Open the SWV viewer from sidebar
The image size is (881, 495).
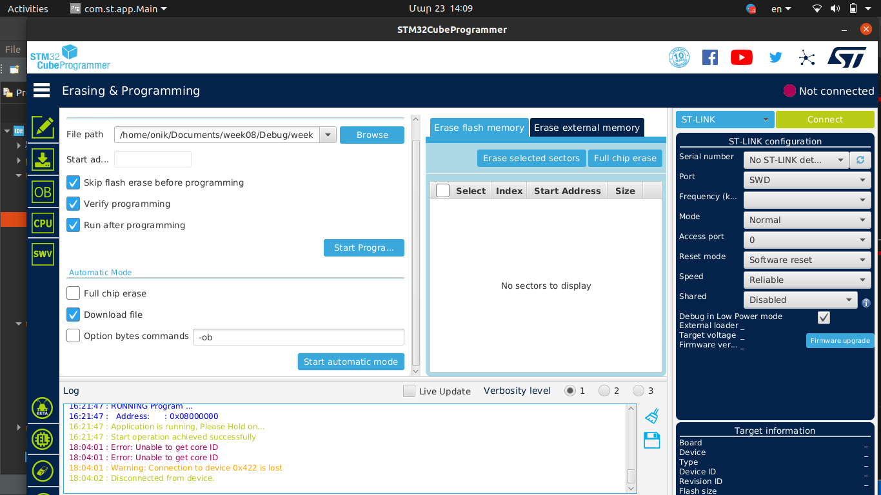43,254
